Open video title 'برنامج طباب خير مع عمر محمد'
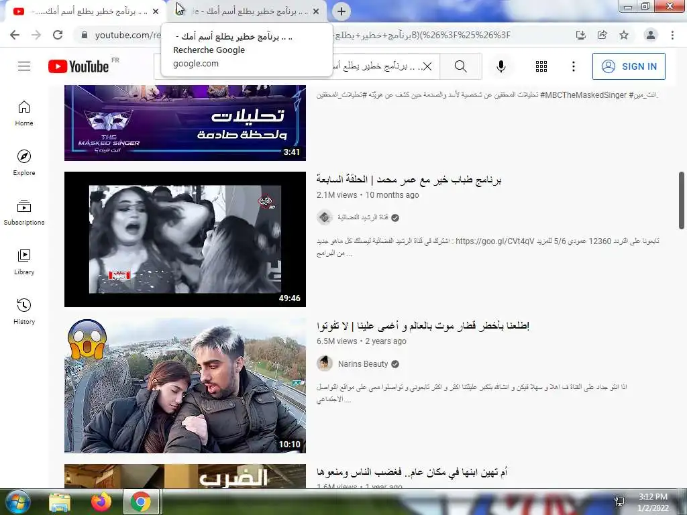This screenshot has height=515, width=687. [x=409, y=180]
